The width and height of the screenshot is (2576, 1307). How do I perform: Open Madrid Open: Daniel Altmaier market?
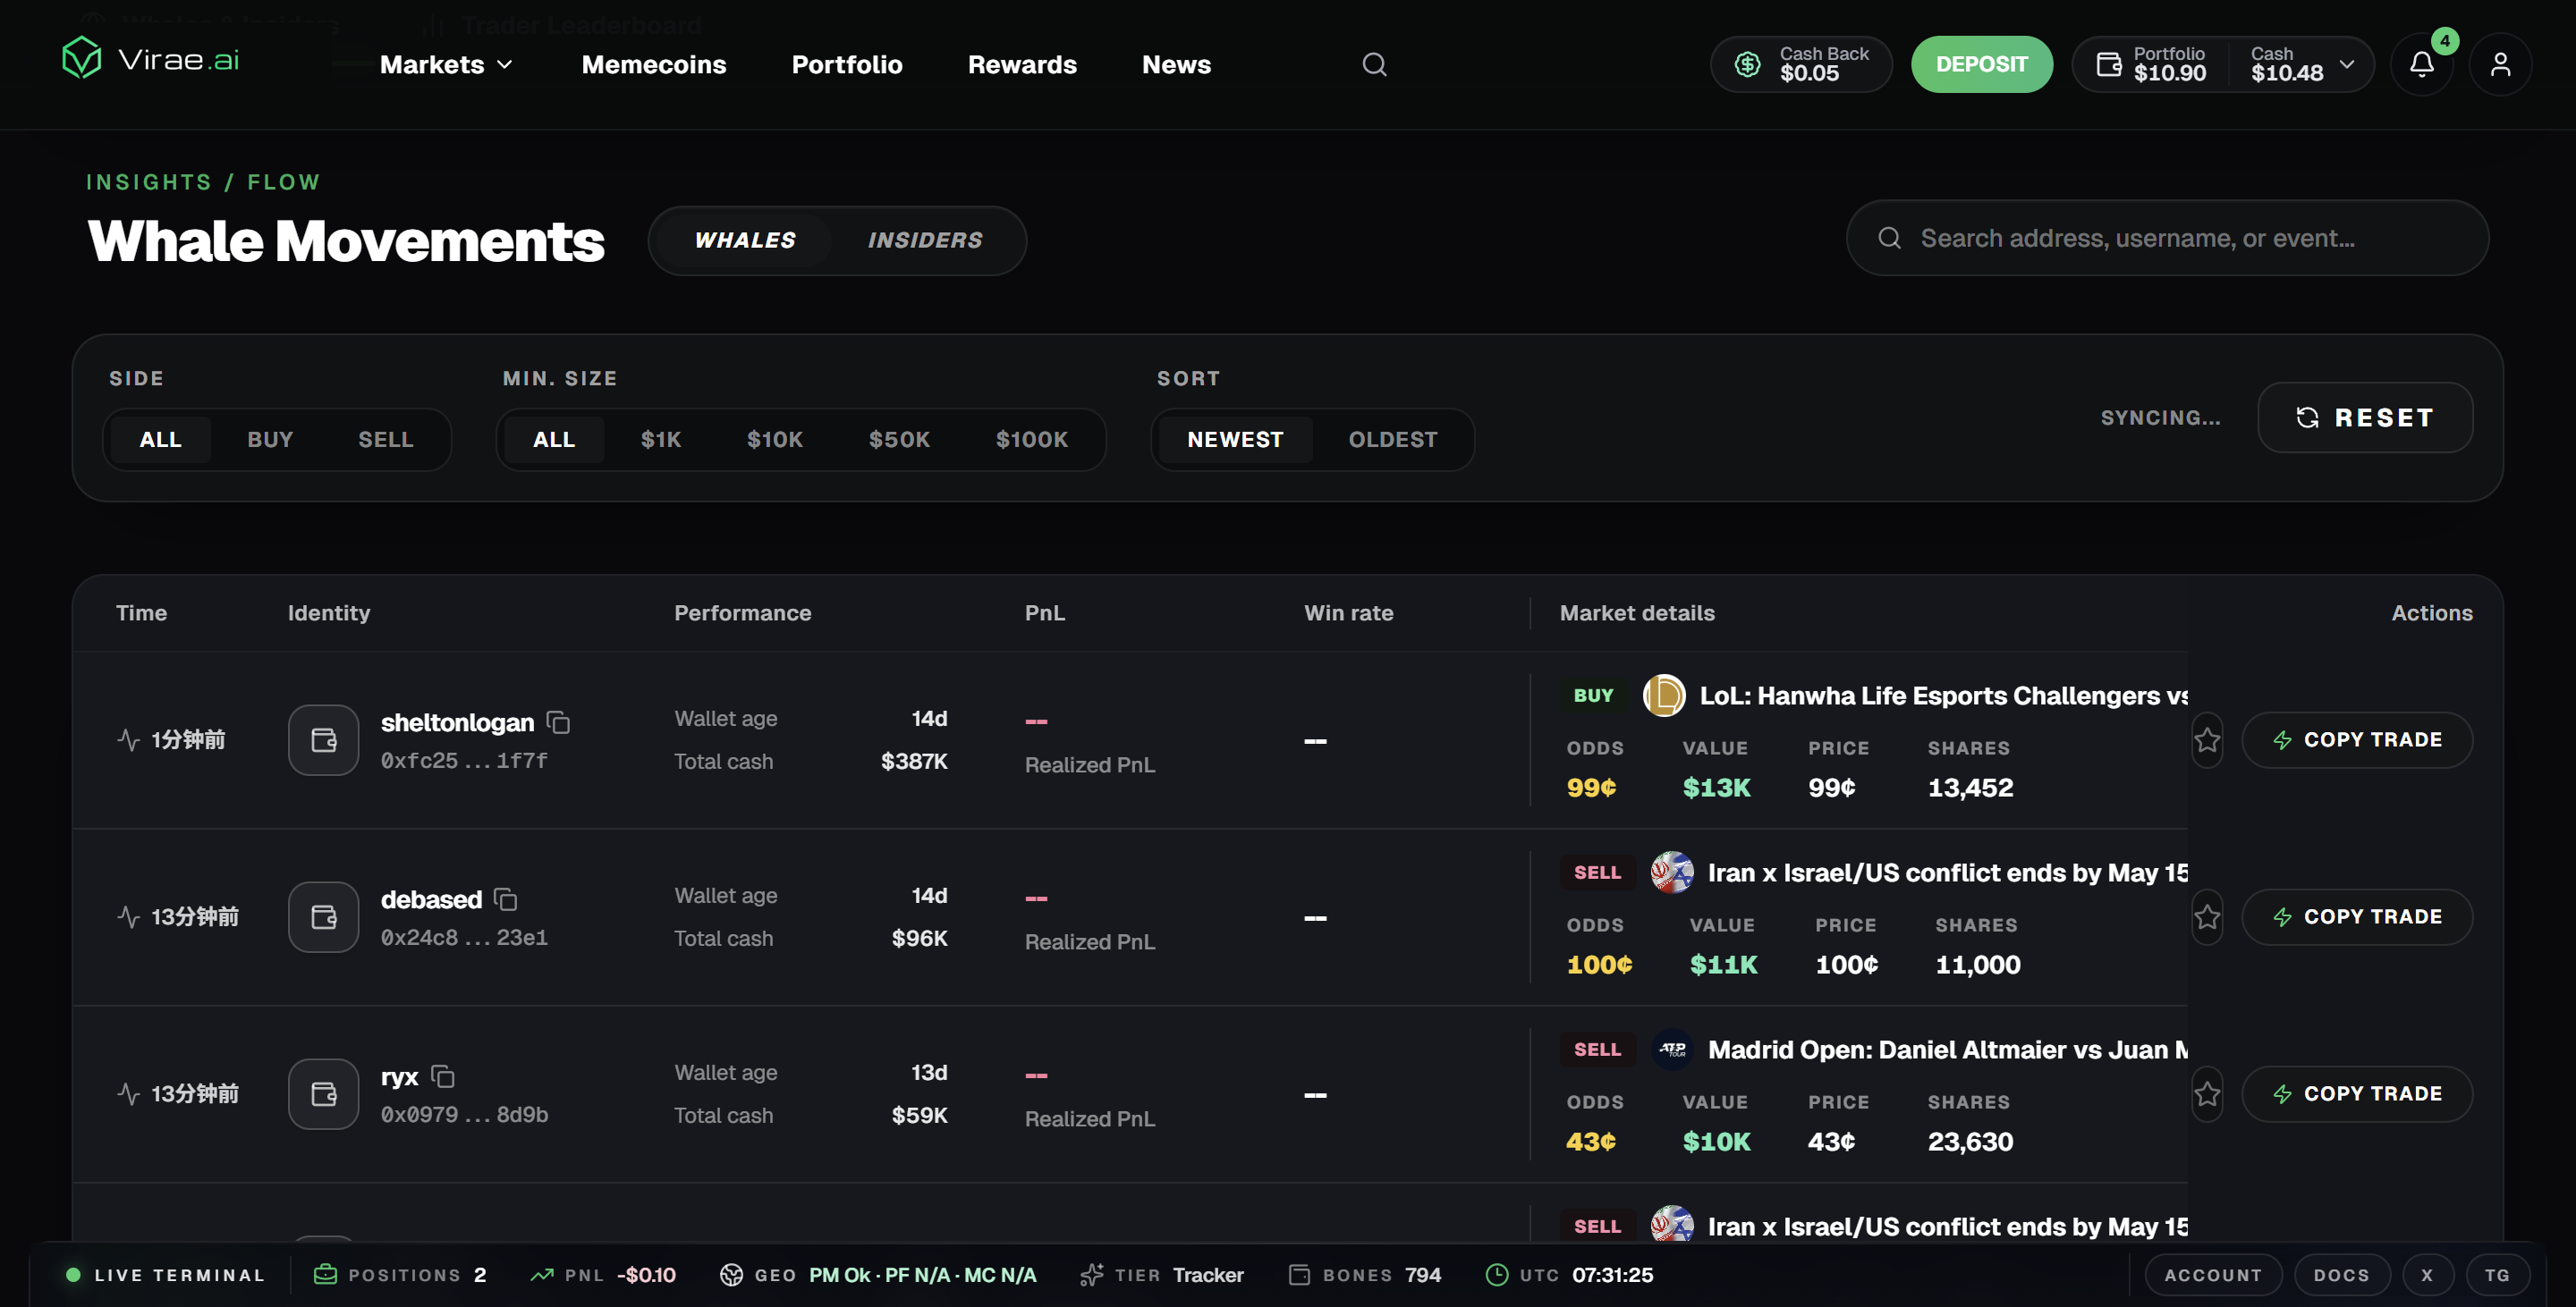(x=1947, y=1050)
